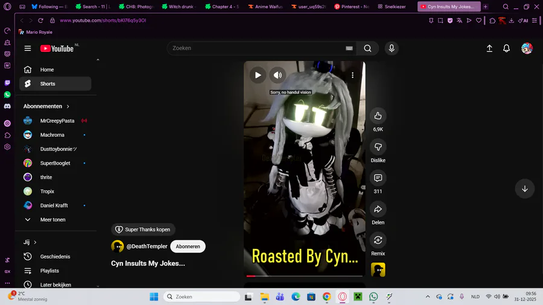Share the short via Delen icon
The width and height of the screenshot is (543, 305).
[378, 209]
